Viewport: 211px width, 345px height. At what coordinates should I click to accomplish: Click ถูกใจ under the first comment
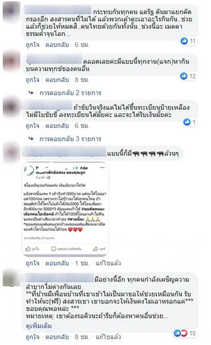pyautogui.click(x=33, y=45)
